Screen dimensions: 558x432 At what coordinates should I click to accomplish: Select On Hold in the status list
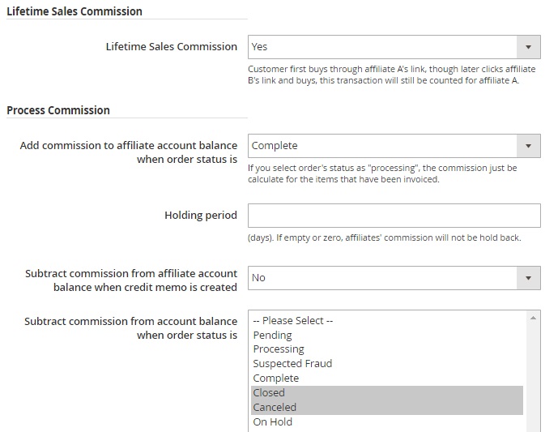pos(272,422)
